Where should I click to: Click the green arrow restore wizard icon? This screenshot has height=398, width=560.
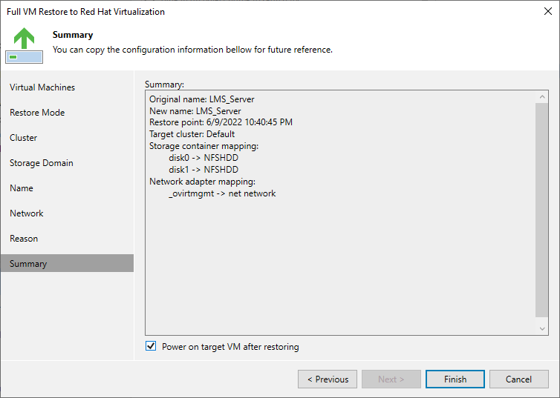tap(24, 44)
